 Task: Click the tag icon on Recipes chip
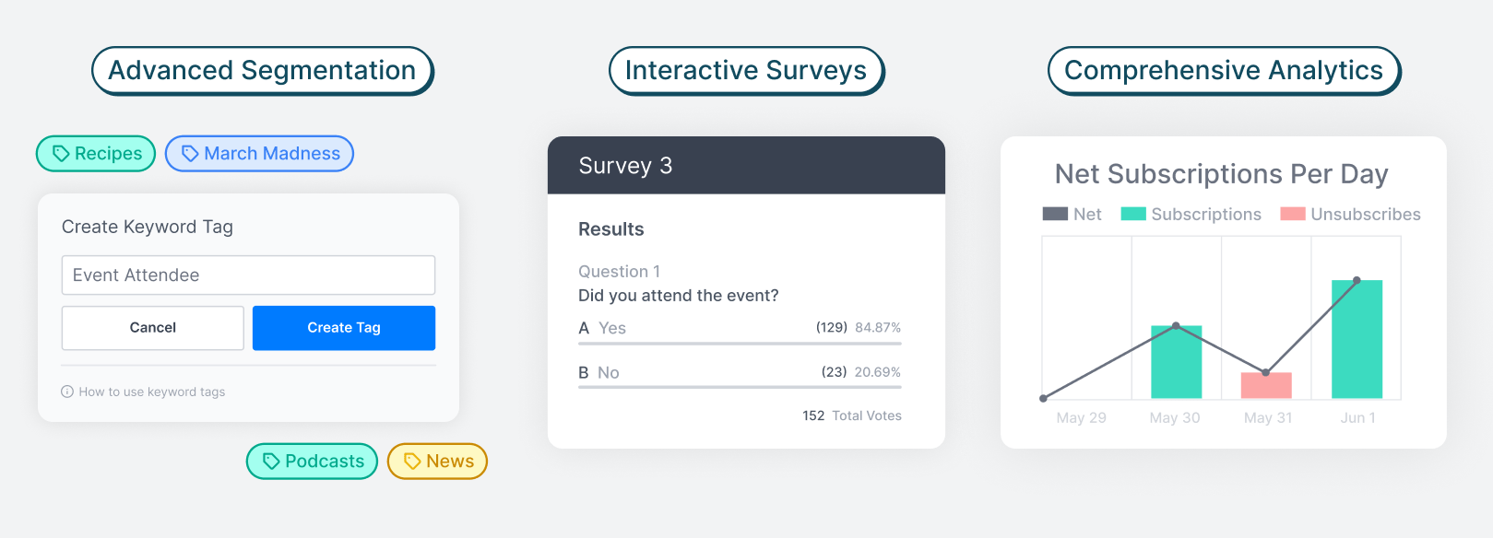point(61,154)
